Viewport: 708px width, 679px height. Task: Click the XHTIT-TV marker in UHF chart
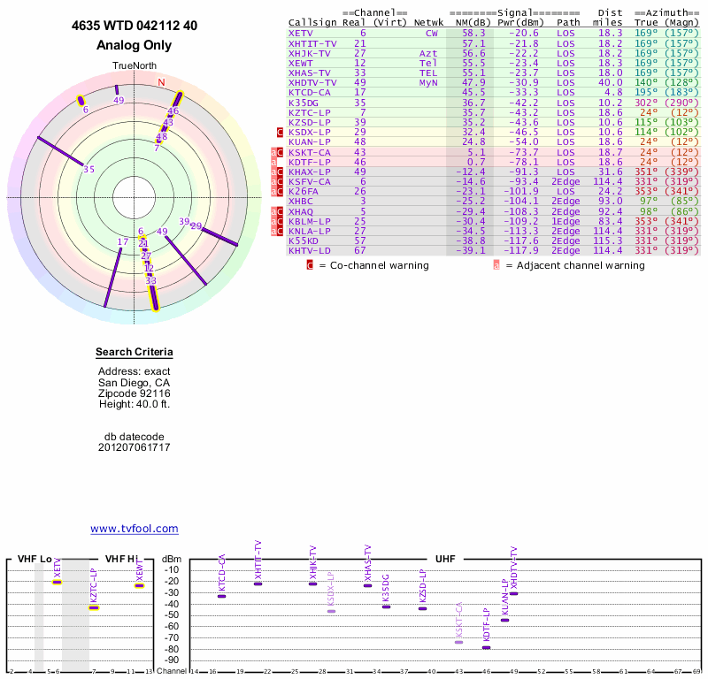click(x=258, y=584)
